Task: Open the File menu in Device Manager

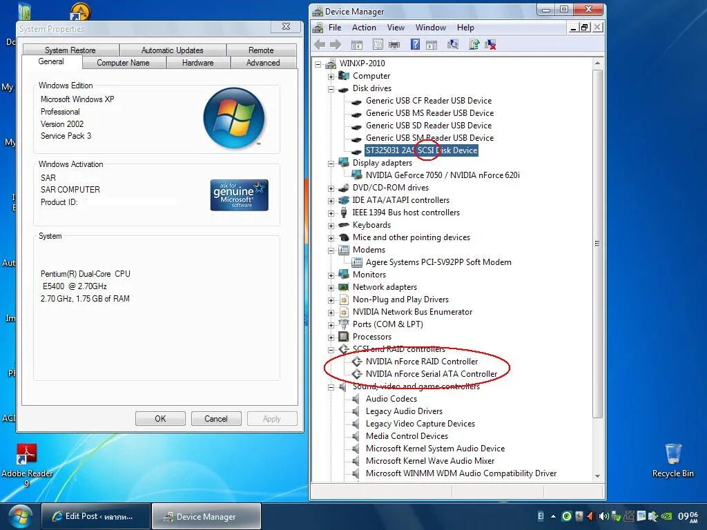Action: coord(335,28)
